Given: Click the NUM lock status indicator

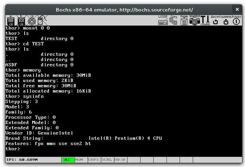Looking at the screenshot, I should pyautogui.click(x=81, y=160).
